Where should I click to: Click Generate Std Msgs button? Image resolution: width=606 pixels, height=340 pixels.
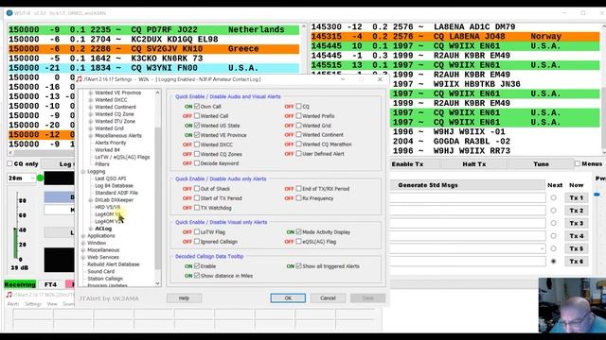point(468,185)
